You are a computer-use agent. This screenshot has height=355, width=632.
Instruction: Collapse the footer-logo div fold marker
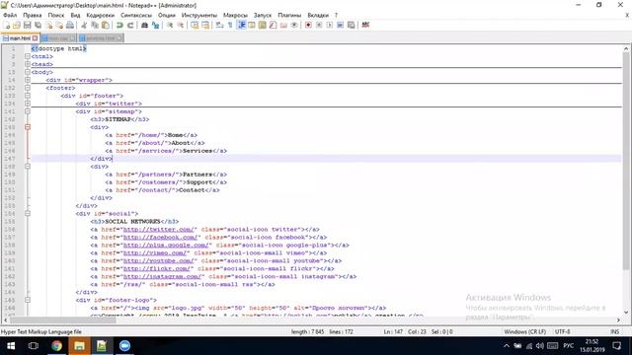pos(28,300)
